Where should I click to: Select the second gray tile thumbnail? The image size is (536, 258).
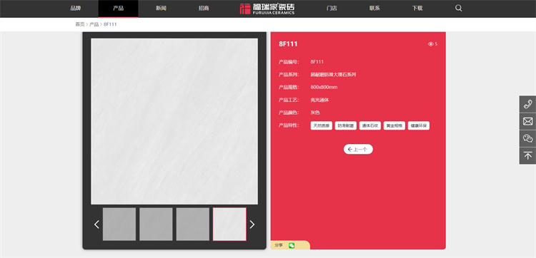156,225
